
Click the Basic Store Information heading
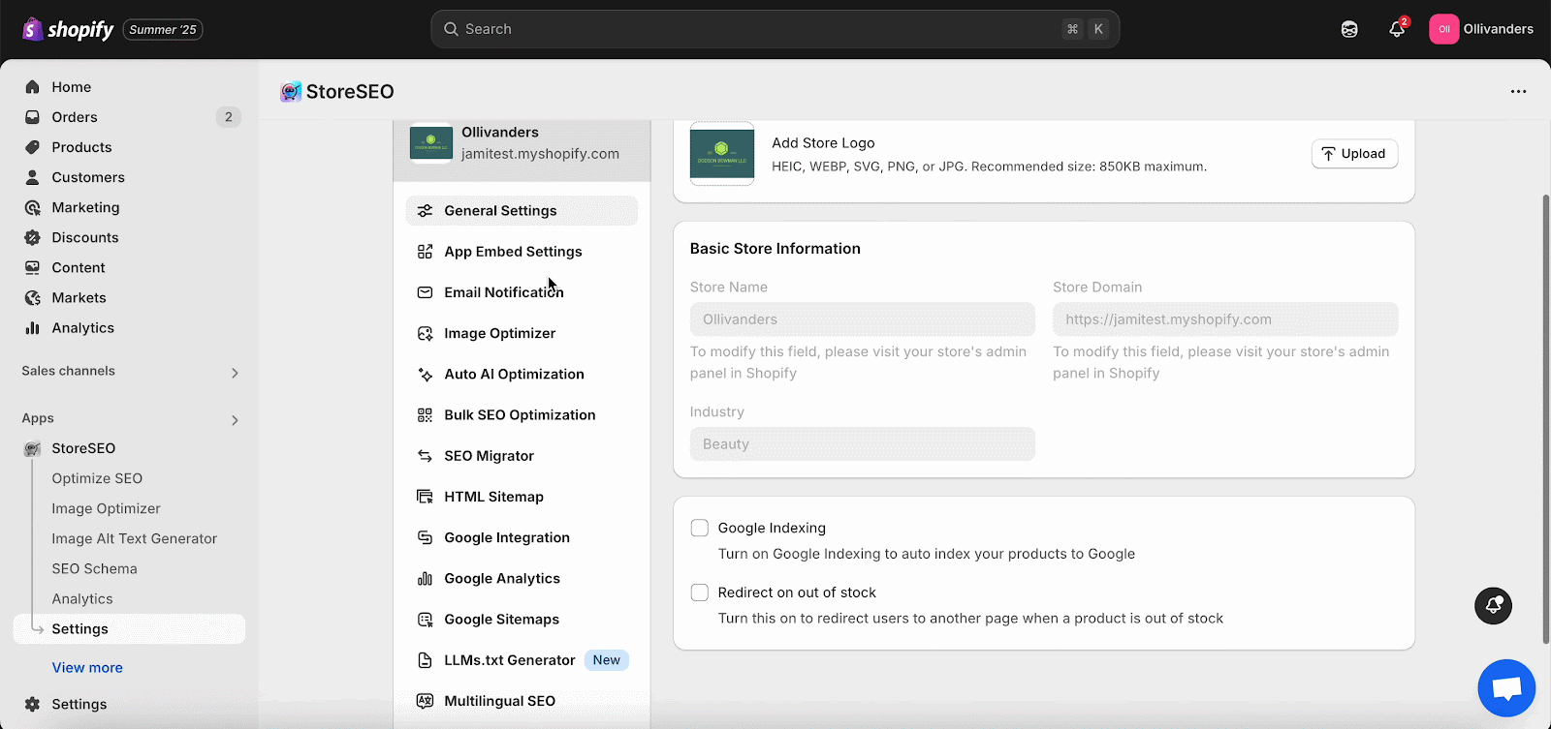pyautogui.click(x=775, y=249)
